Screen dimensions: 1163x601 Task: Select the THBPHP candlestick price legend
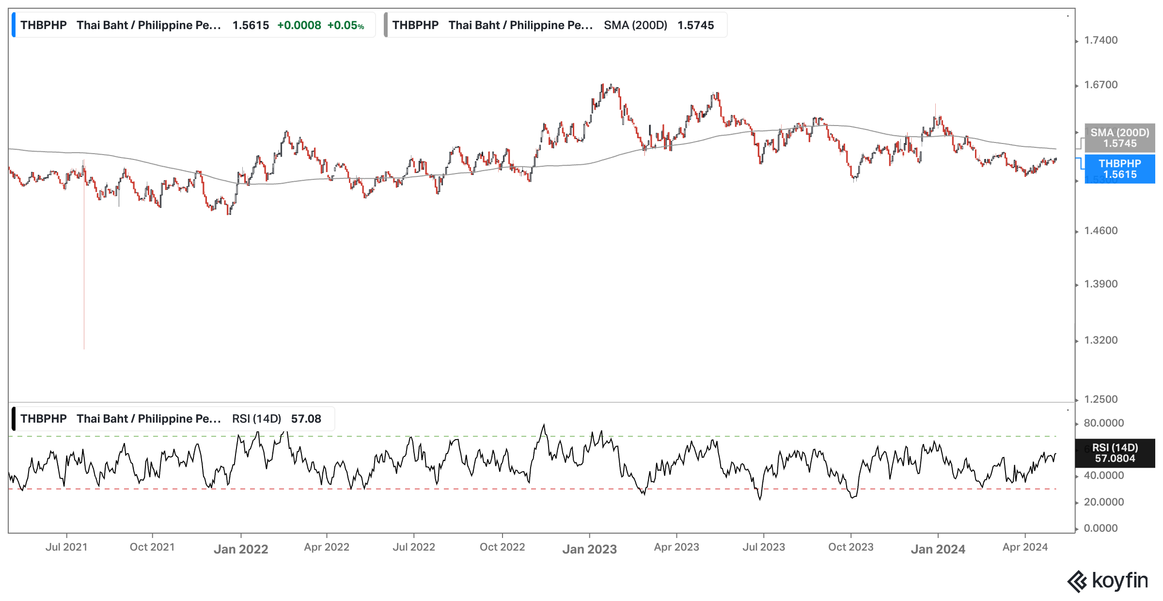194,25
